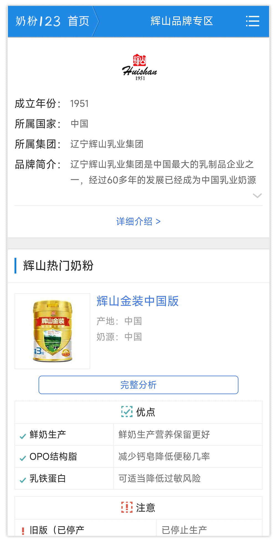Screen dimensions: 277x547
Task: Click the 辉山热门奶粉 section heading
Action: (x=58, y=266)
